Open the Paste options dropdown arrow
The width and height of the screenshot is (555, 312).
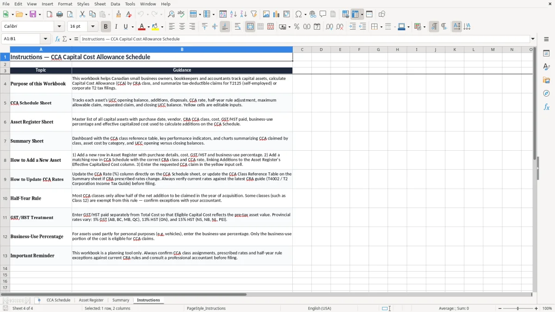pyautogui.click(x=109, y=14)
